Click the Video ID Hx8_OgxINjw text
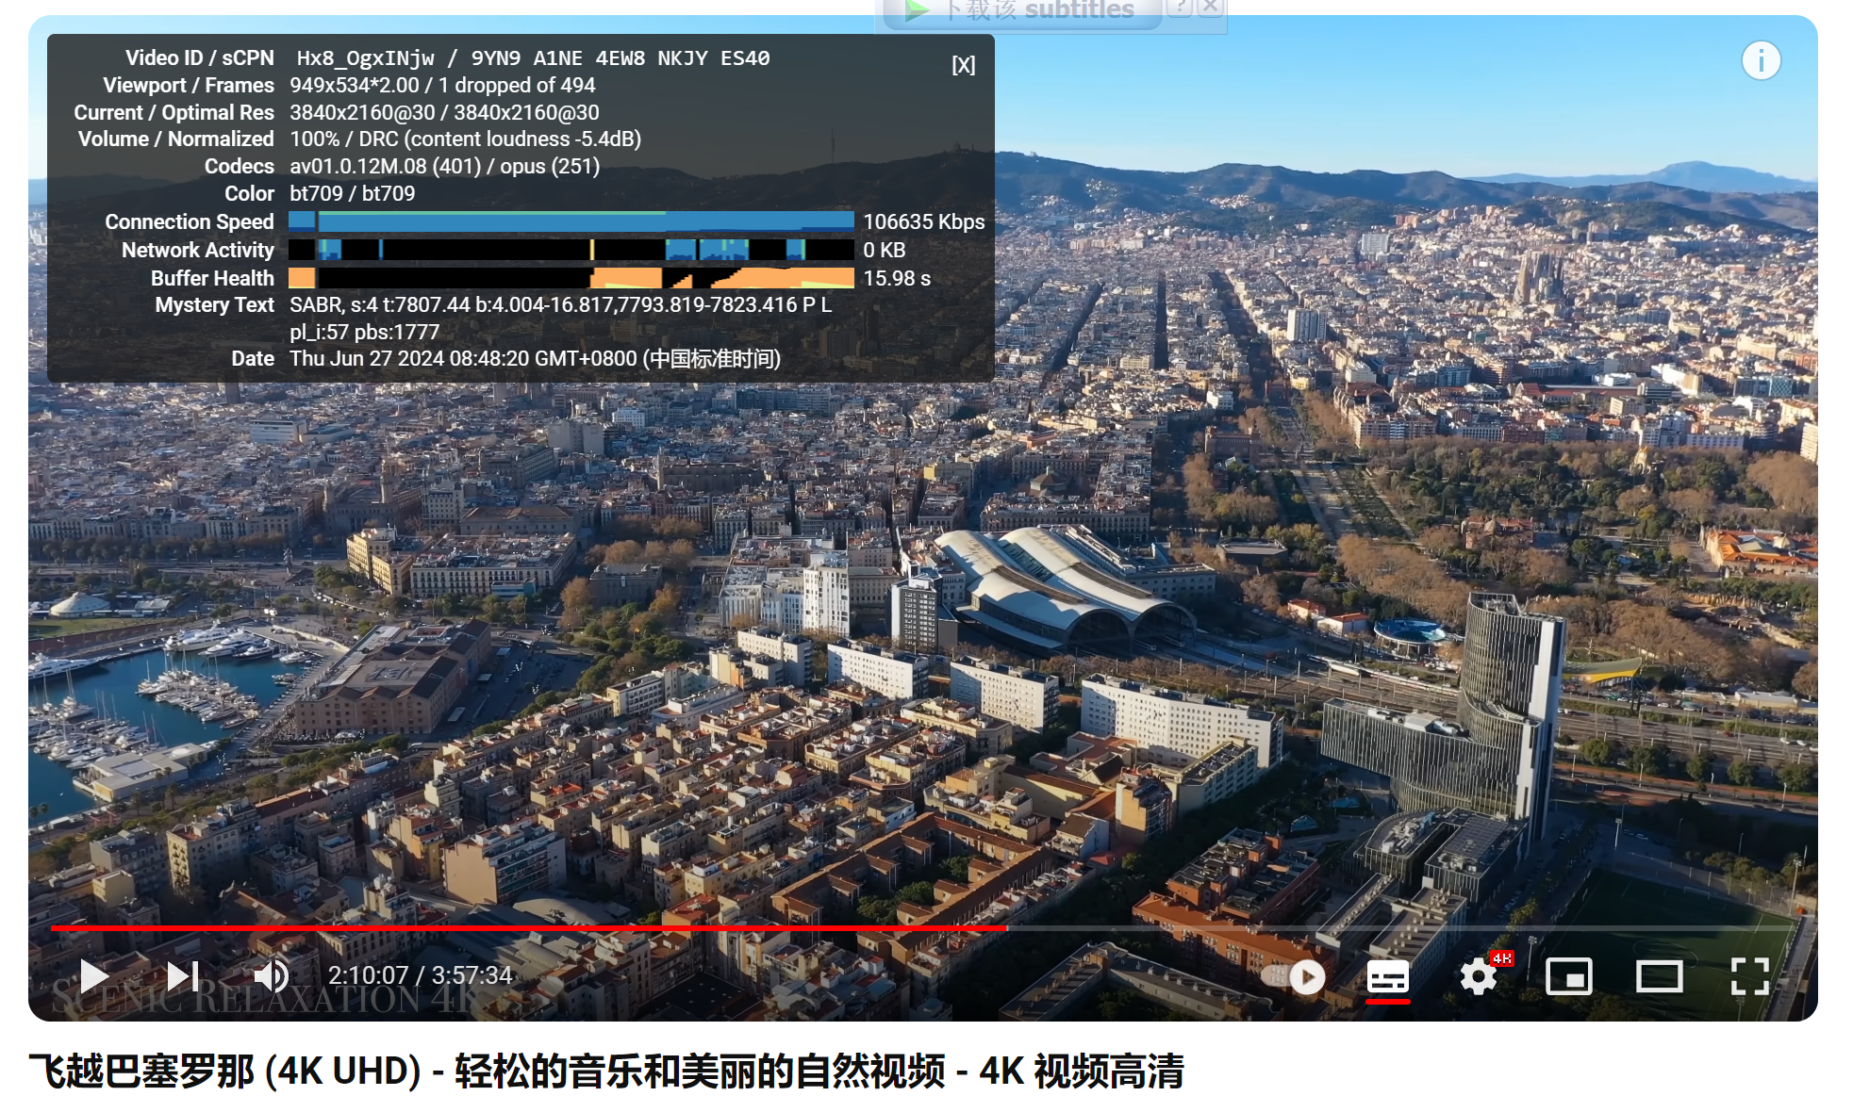This screenshot has width=1853, height=1096. coord(365,58)
